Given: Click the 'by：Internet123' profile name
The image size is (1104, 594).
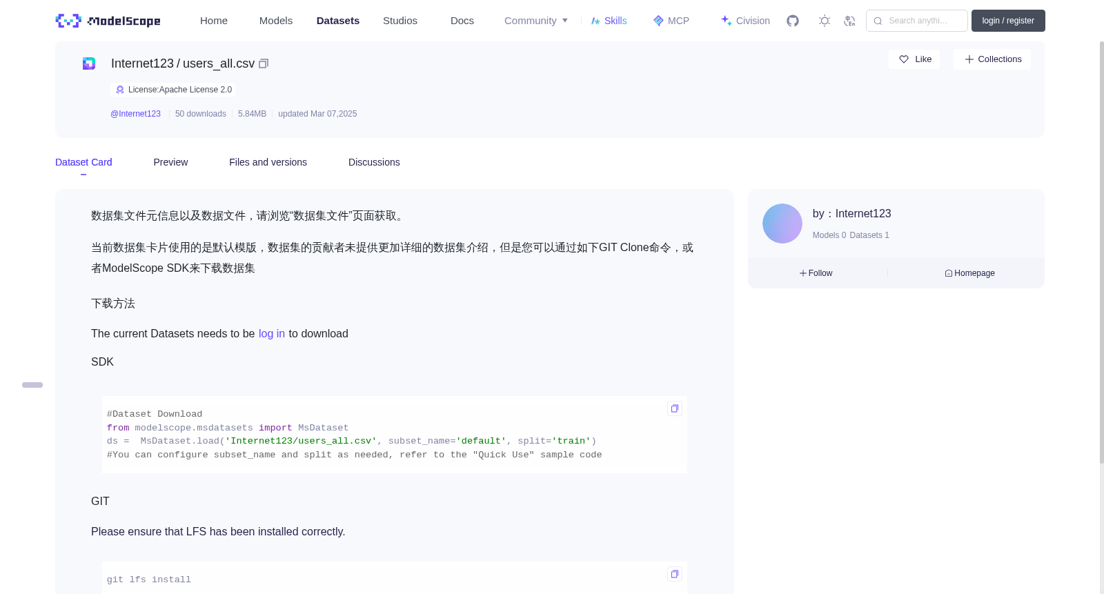Looking at the screenshot, I should (852, 214).
